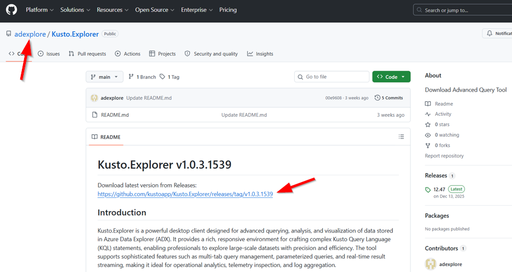
Task: Expand the Platform menu in the header
Action: [x=40, y=10]
